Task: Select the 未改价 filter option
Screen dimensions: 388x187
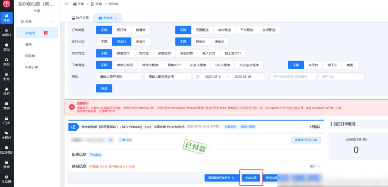Action: click(x=220, y=42)
